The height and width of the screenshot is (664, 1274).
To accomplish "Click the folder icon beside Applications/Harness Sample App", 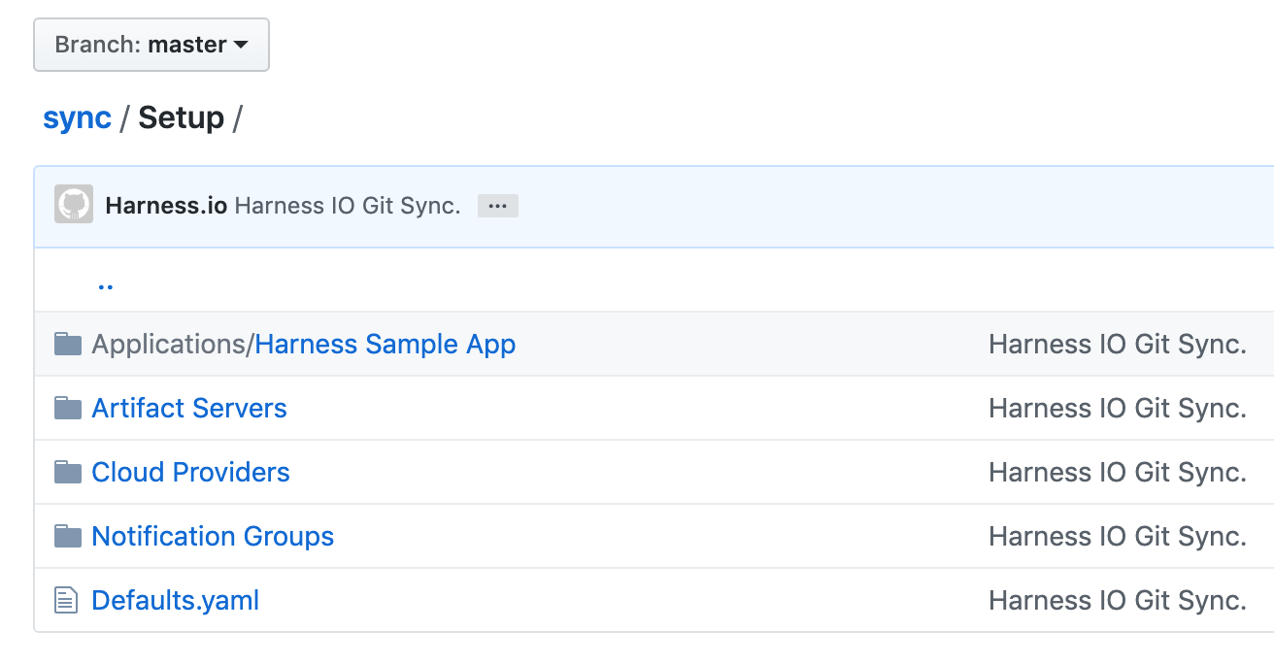I will point(68,344).
